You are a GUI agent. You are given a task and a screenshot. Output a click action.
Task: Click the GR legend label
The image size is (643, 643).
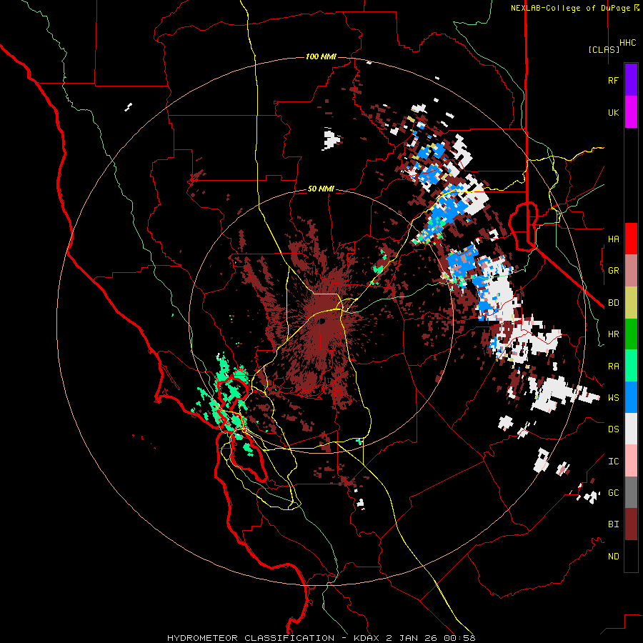coord(613,271)
